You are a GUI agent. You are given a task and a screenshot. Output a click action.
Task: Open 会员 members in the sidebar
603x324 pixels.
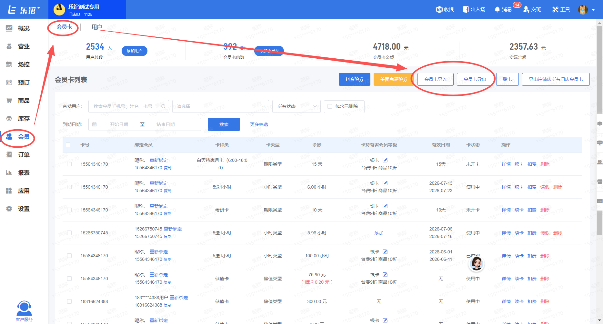point(24,137)
